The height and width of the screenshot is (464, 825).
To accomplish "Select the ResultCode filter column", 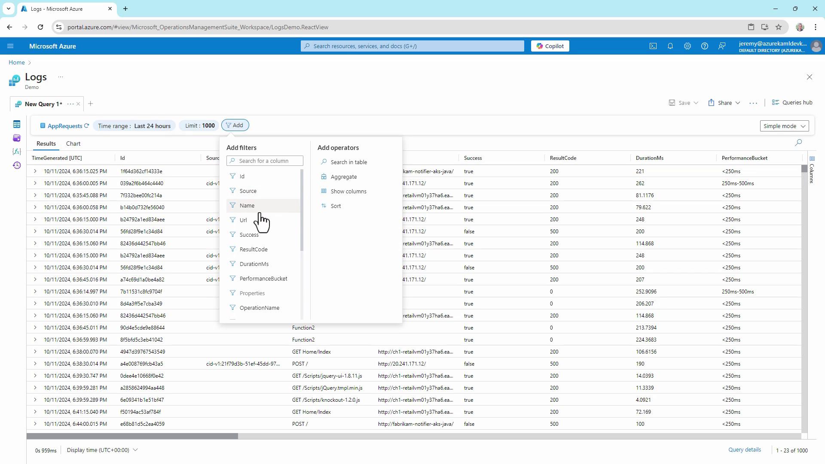I will [x=263, y=250].
